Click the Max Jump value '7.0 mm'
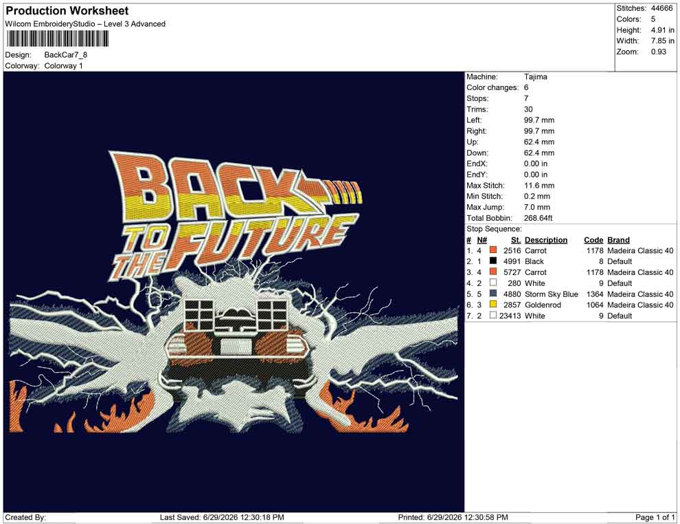The image size is (680, 524). tap(537, 207)
